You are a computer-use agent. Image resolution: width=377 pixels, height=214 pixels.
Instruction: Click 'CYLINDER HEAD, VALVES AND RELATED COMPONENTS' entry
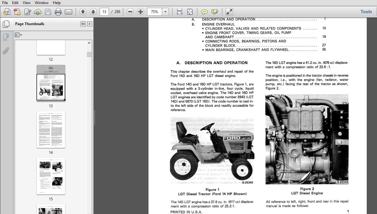pyautogui.click(x=253, y=28)
